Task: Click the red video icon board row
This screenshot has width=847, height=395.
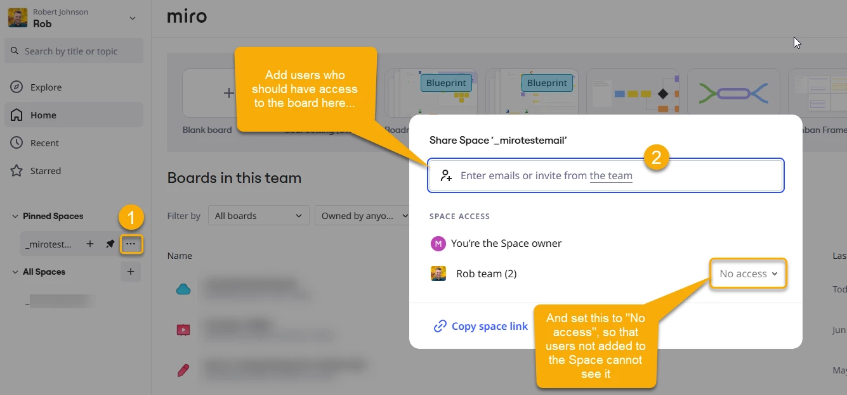Action: 183,330
